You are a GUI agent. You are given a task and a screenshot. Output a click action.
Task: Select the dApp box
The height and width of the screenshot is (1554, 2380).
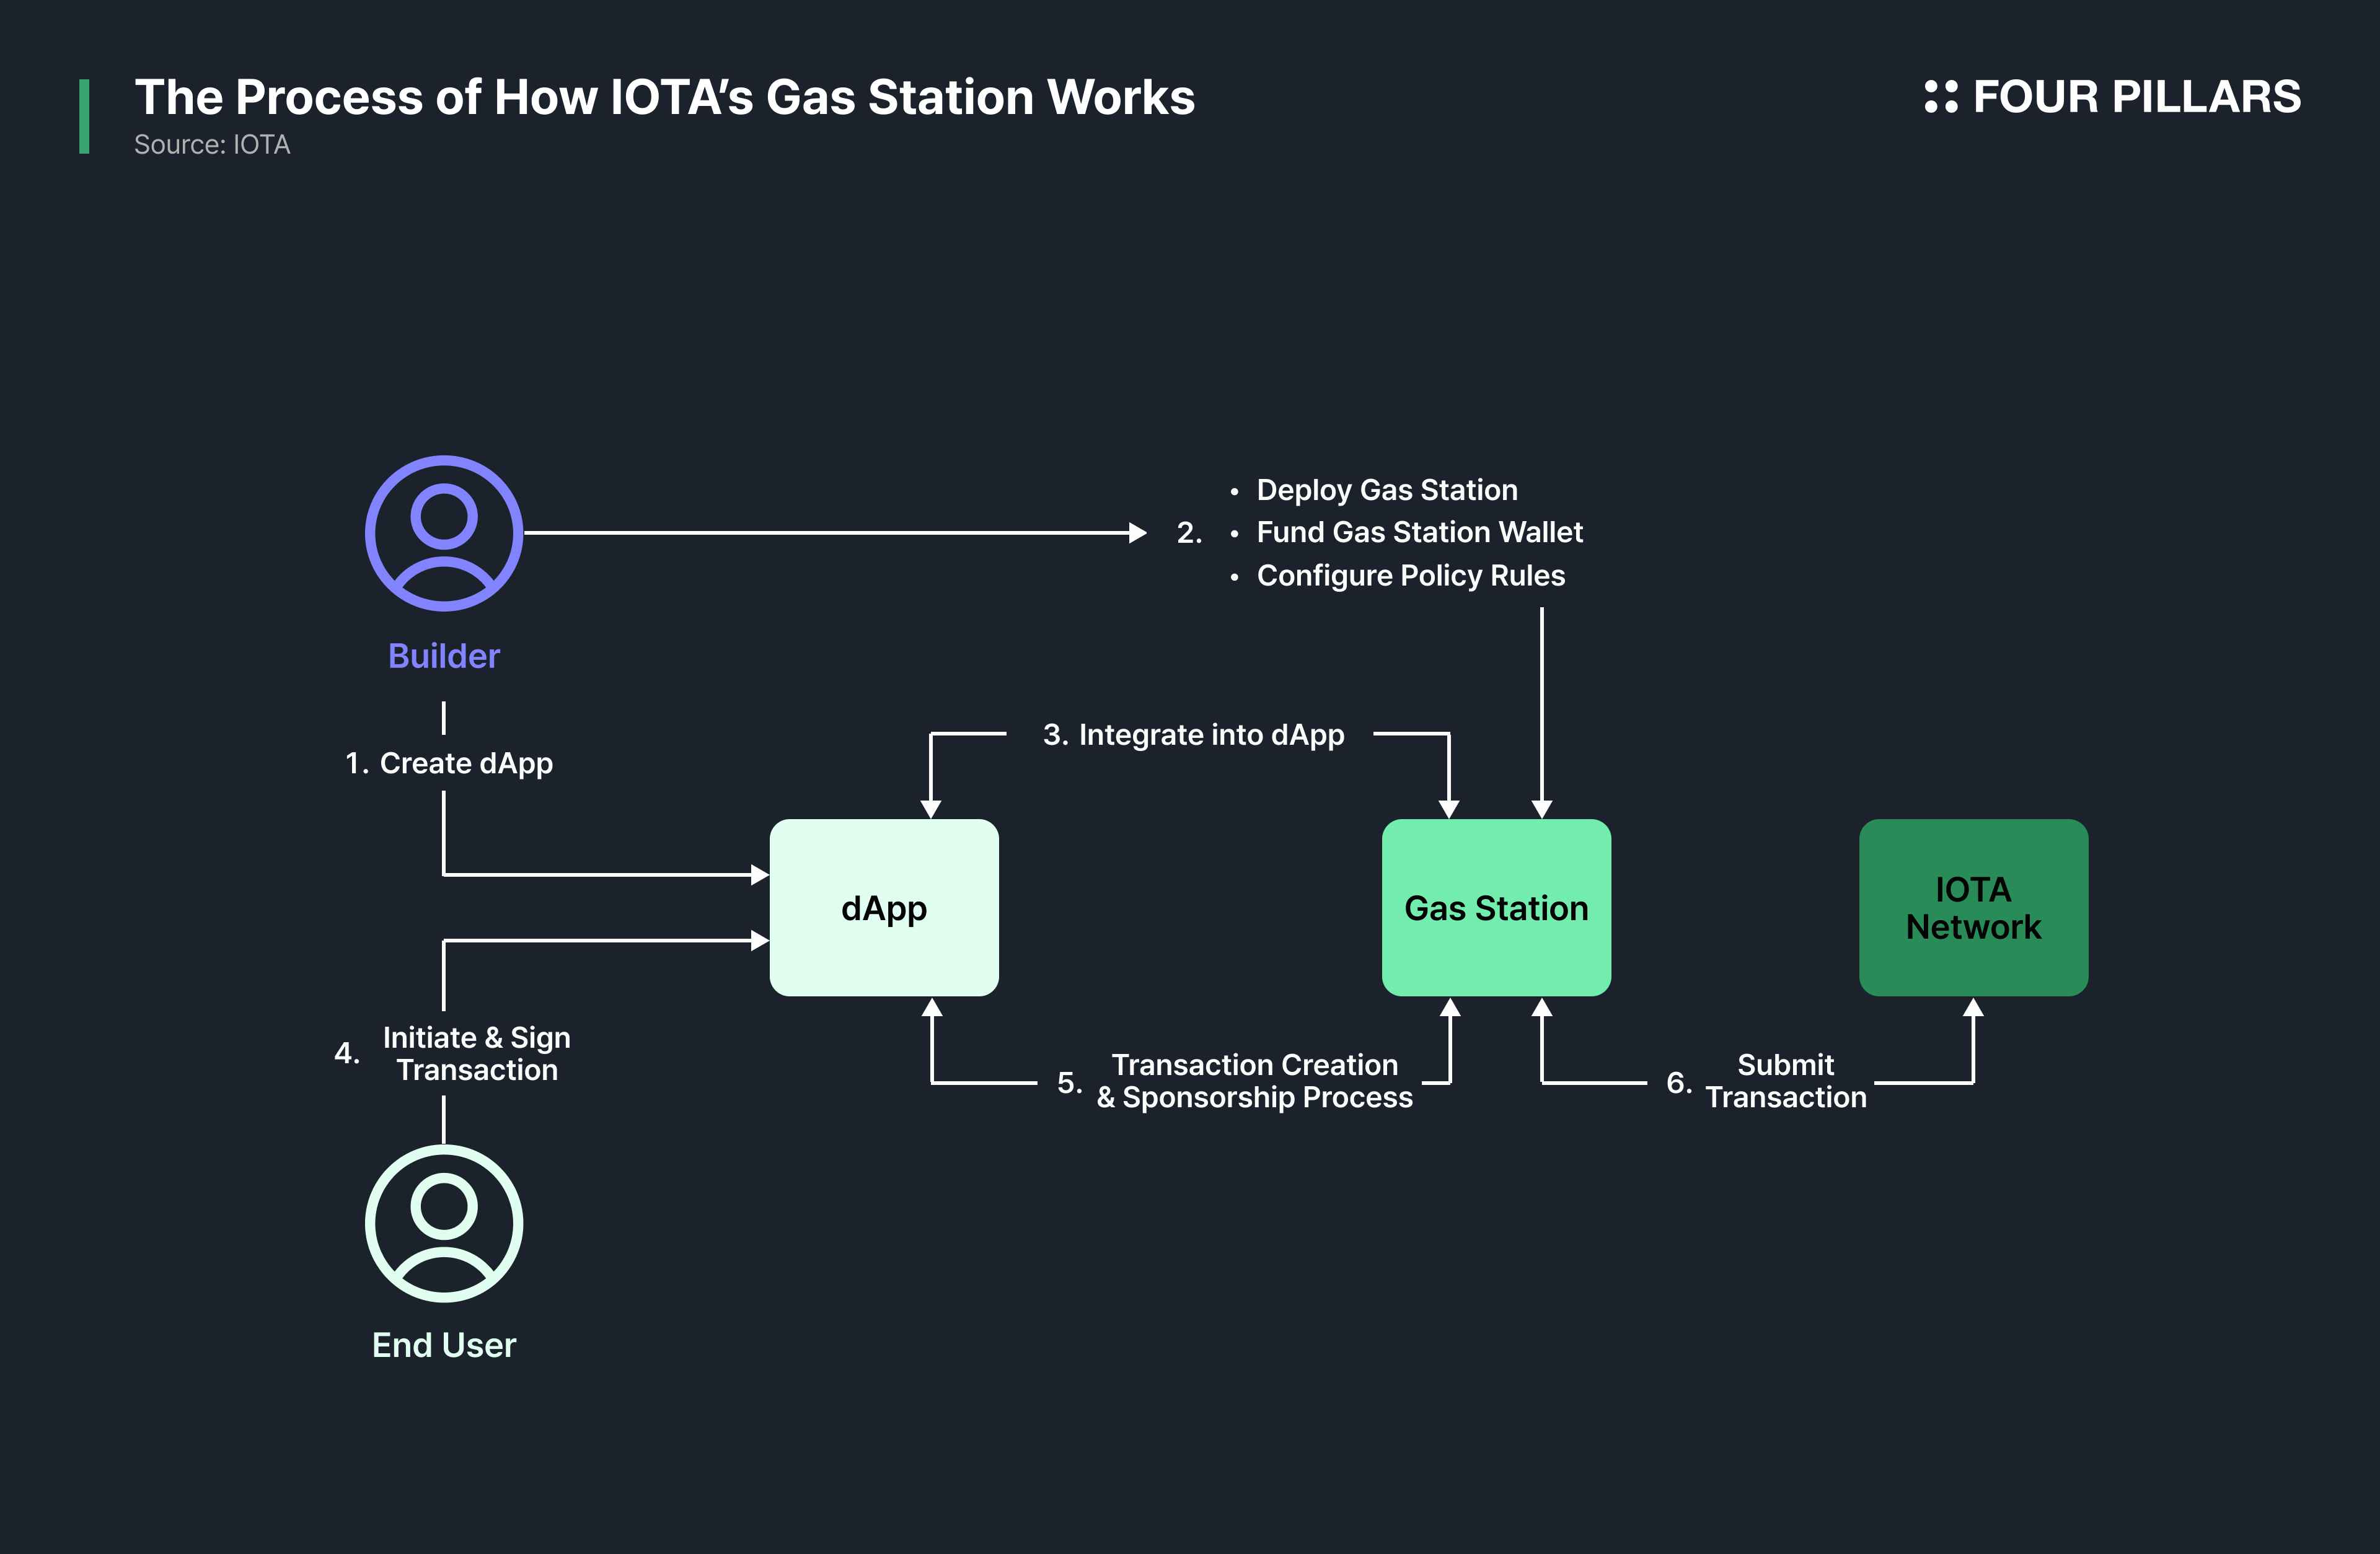coord(884,907)
